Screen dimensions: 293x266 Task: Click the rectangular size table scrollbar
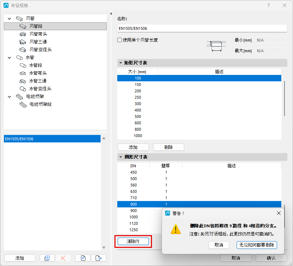[284, 98]
